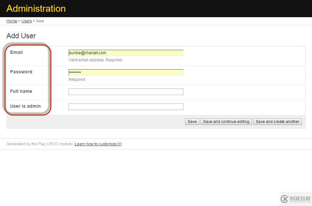312x206 pixels.
Task: Click the Add User heading
Action: 21,36
